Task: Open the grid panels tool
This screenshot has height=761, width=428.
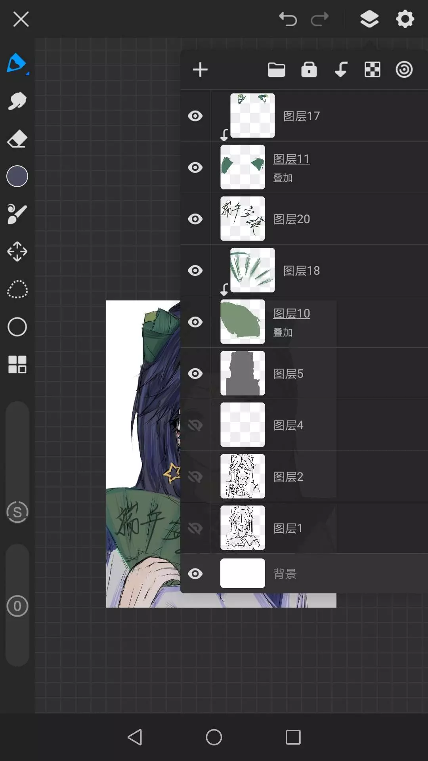Action: (17, 364)
